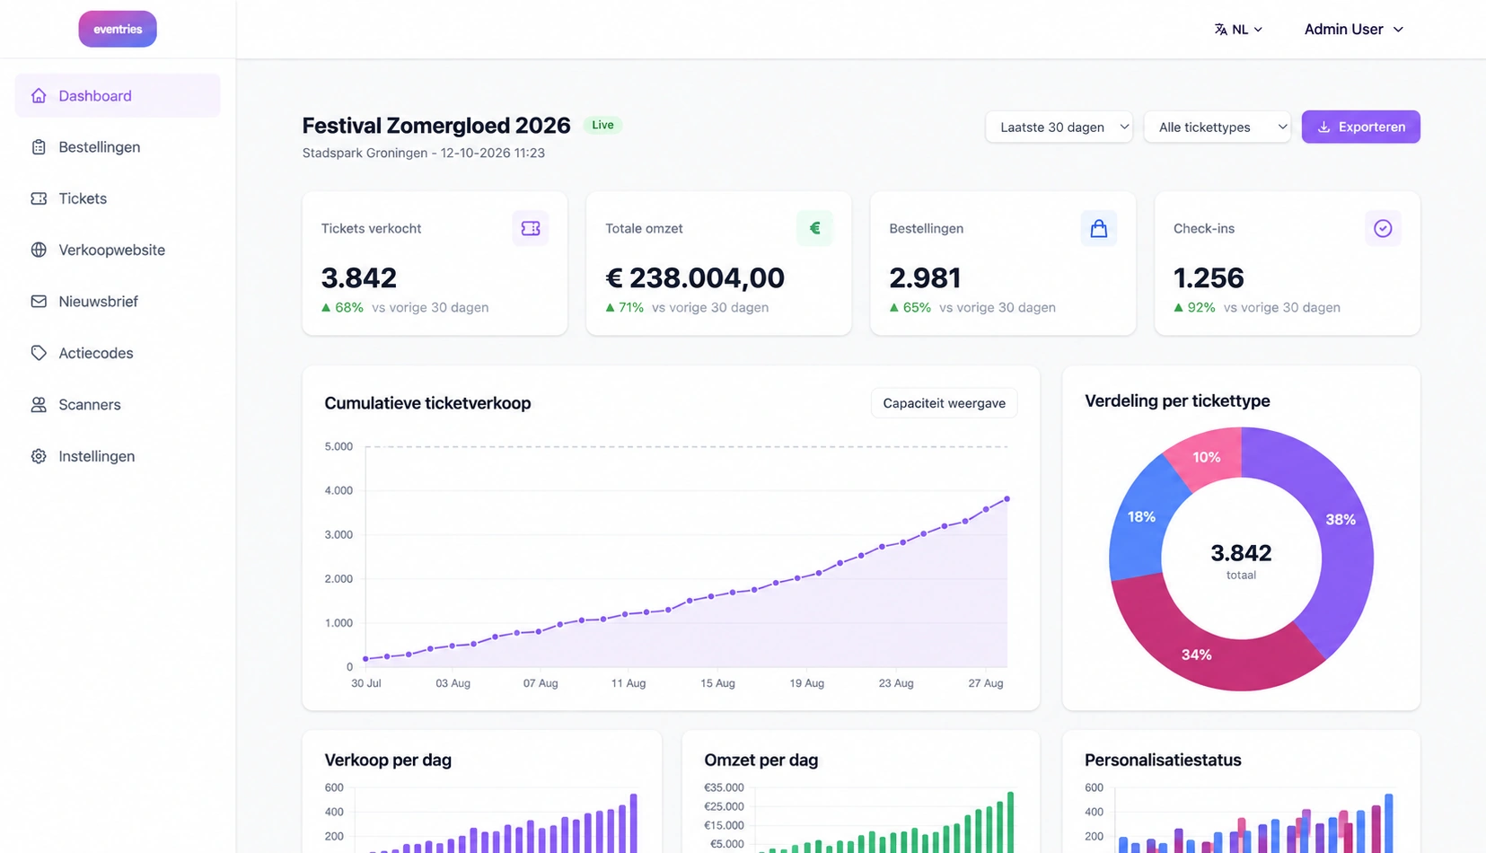Viewport: 1486px width, 853px height.
Task: Click the Tickets sidebar icon
Action: coord(39,198)
